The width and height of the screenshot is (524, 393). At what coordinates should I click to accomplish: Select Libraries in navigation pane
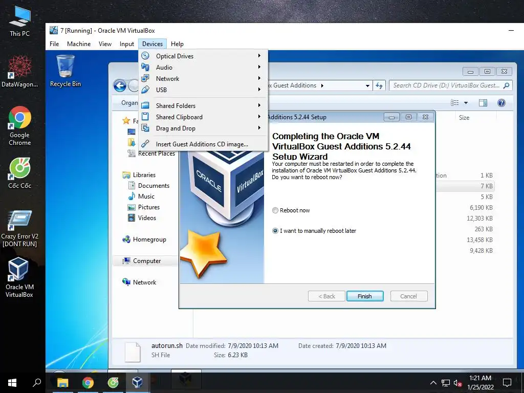139,175
